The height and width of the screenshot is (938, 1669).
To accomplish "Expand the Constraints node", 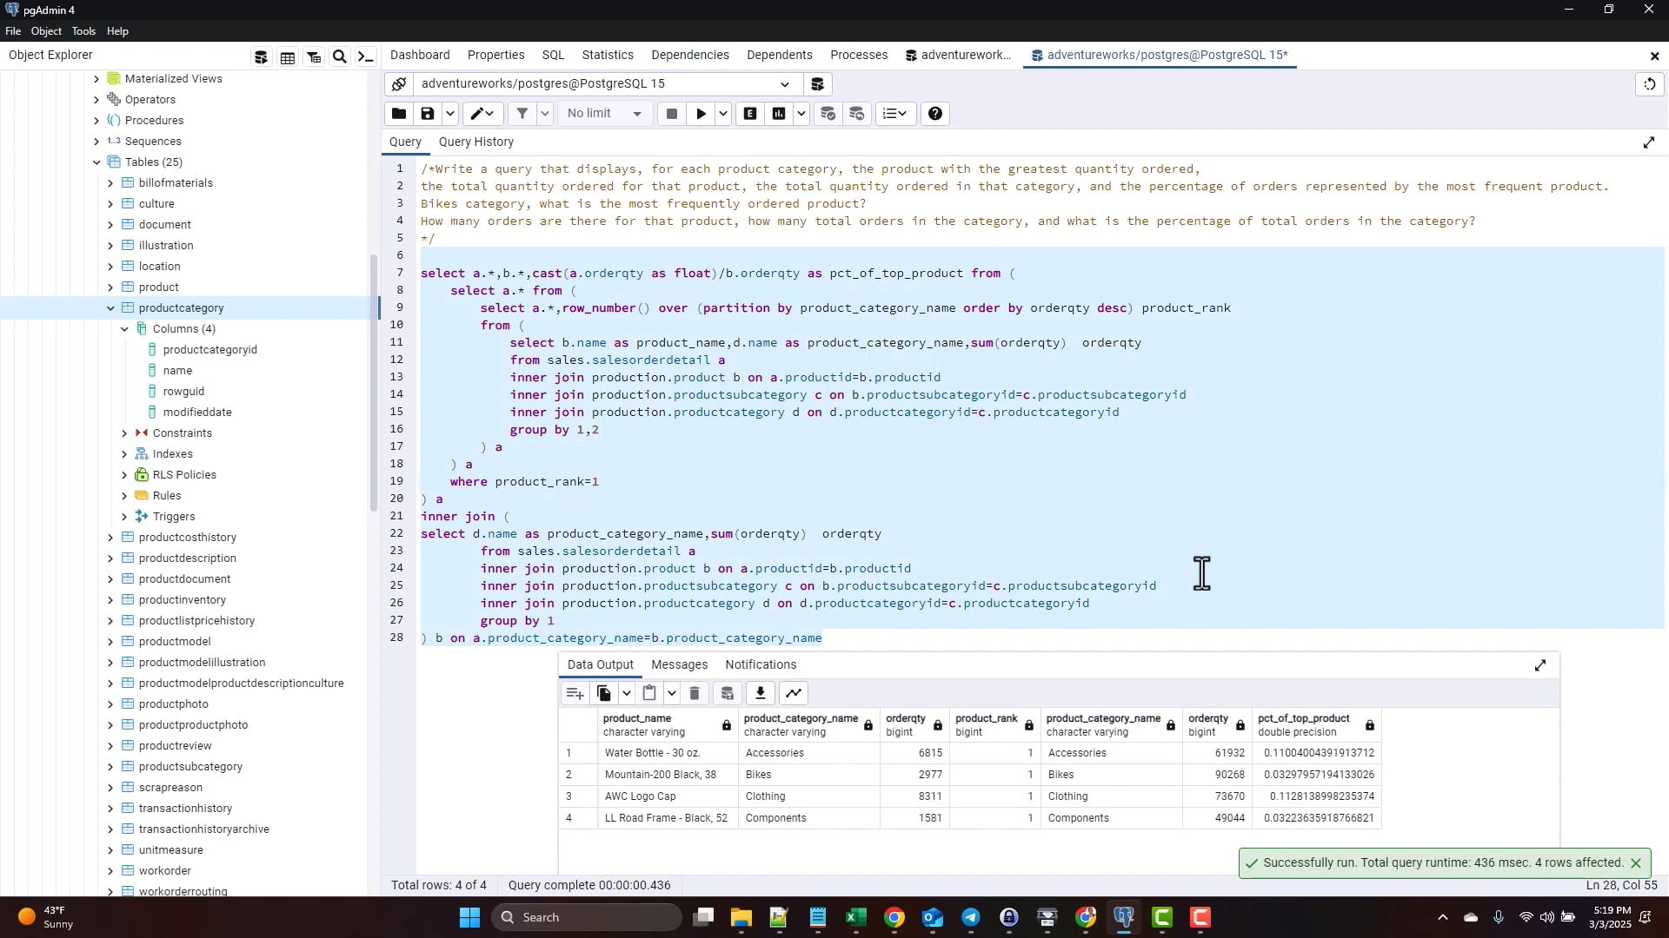I will [124, 433].
